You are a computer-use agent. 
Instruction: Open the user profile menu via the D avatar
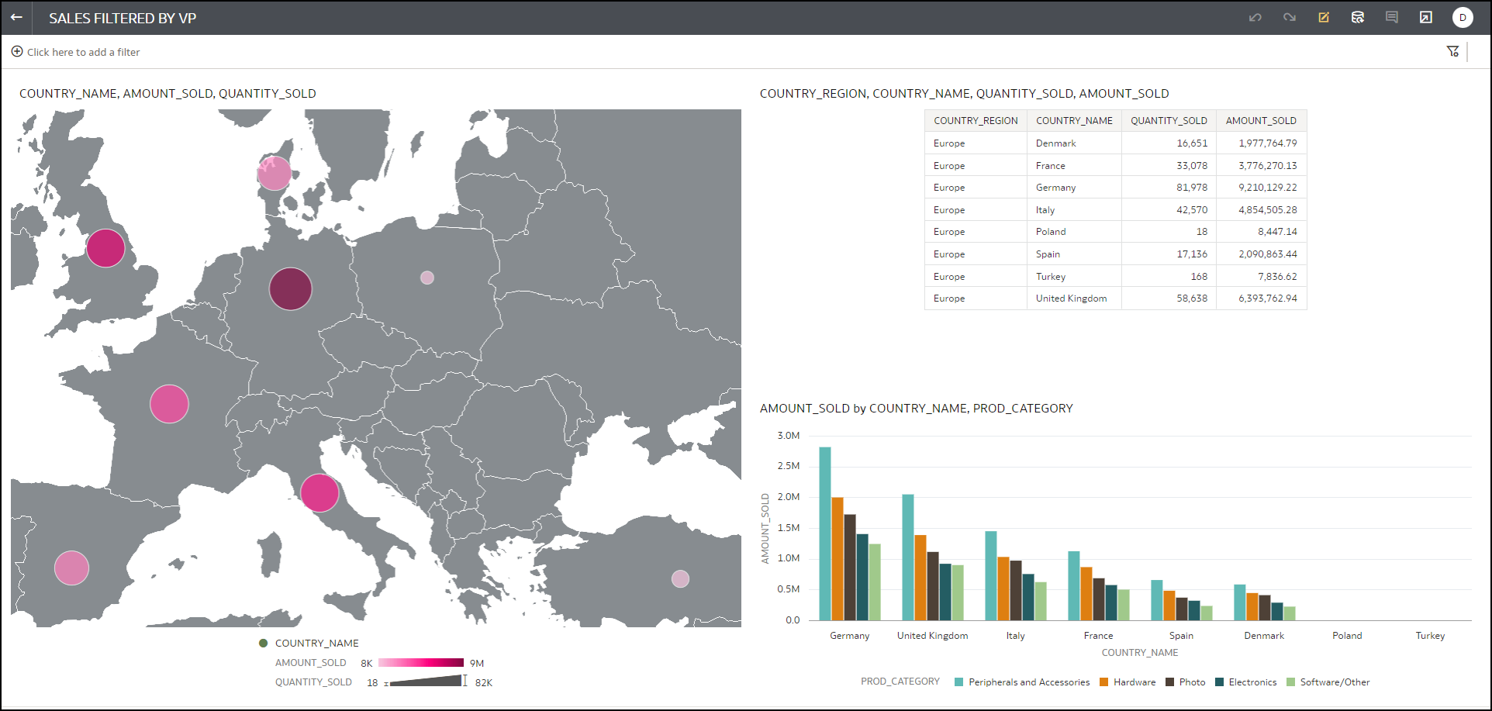[1463, 17]
